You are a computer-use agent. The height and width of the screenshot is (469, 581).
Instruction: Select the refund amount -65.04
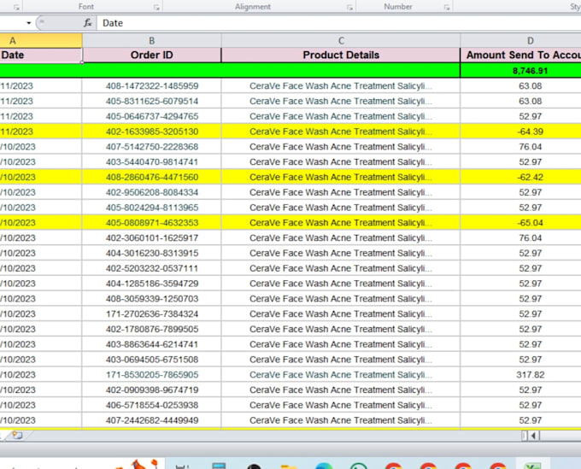click(x=520, y=223)
